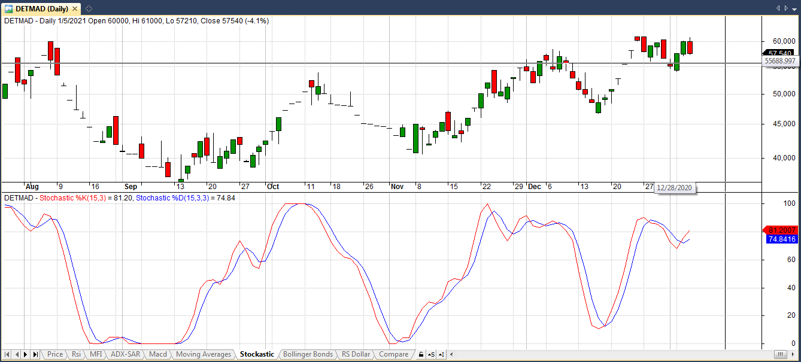
Task: Switch to the Macd sheet tab
Action: pyautogui.click(x=158, y=355)
